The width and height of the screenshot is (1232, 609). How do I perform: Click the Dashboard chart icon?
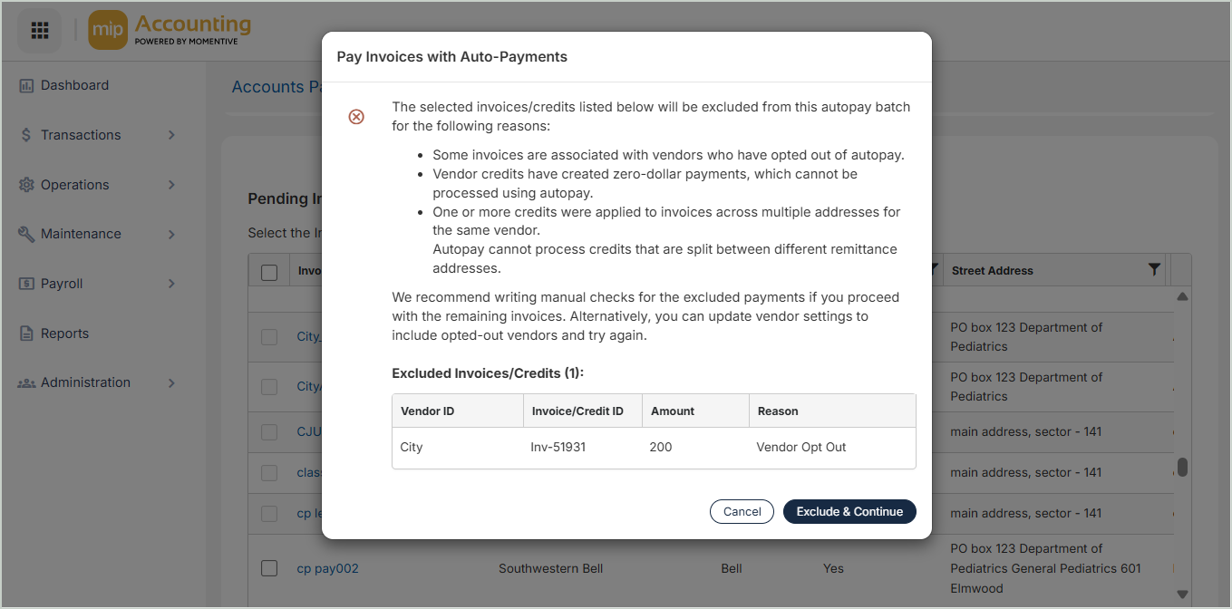[x=26, y=85]
